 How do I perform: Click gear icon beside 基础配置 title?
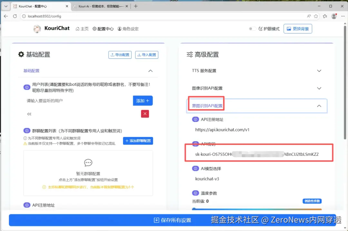coord(21,54)
